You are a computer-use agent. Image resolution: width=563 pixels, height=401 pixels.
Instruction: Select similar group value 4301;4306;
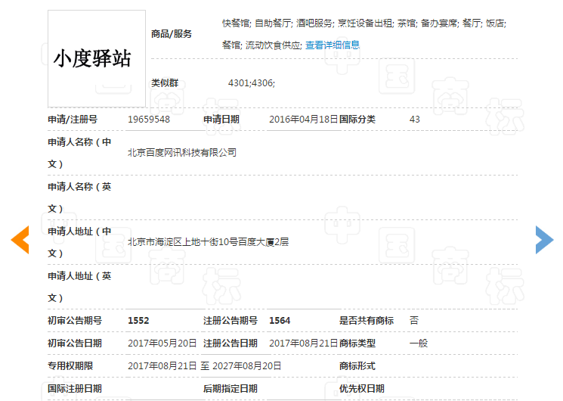click(x=252, y=83)
